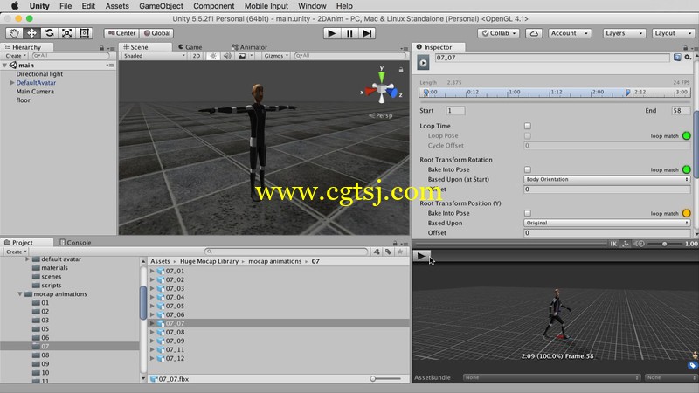This screenshot has width=699, height=393.
Task: Select the Move tool
Action: (31, 33)
